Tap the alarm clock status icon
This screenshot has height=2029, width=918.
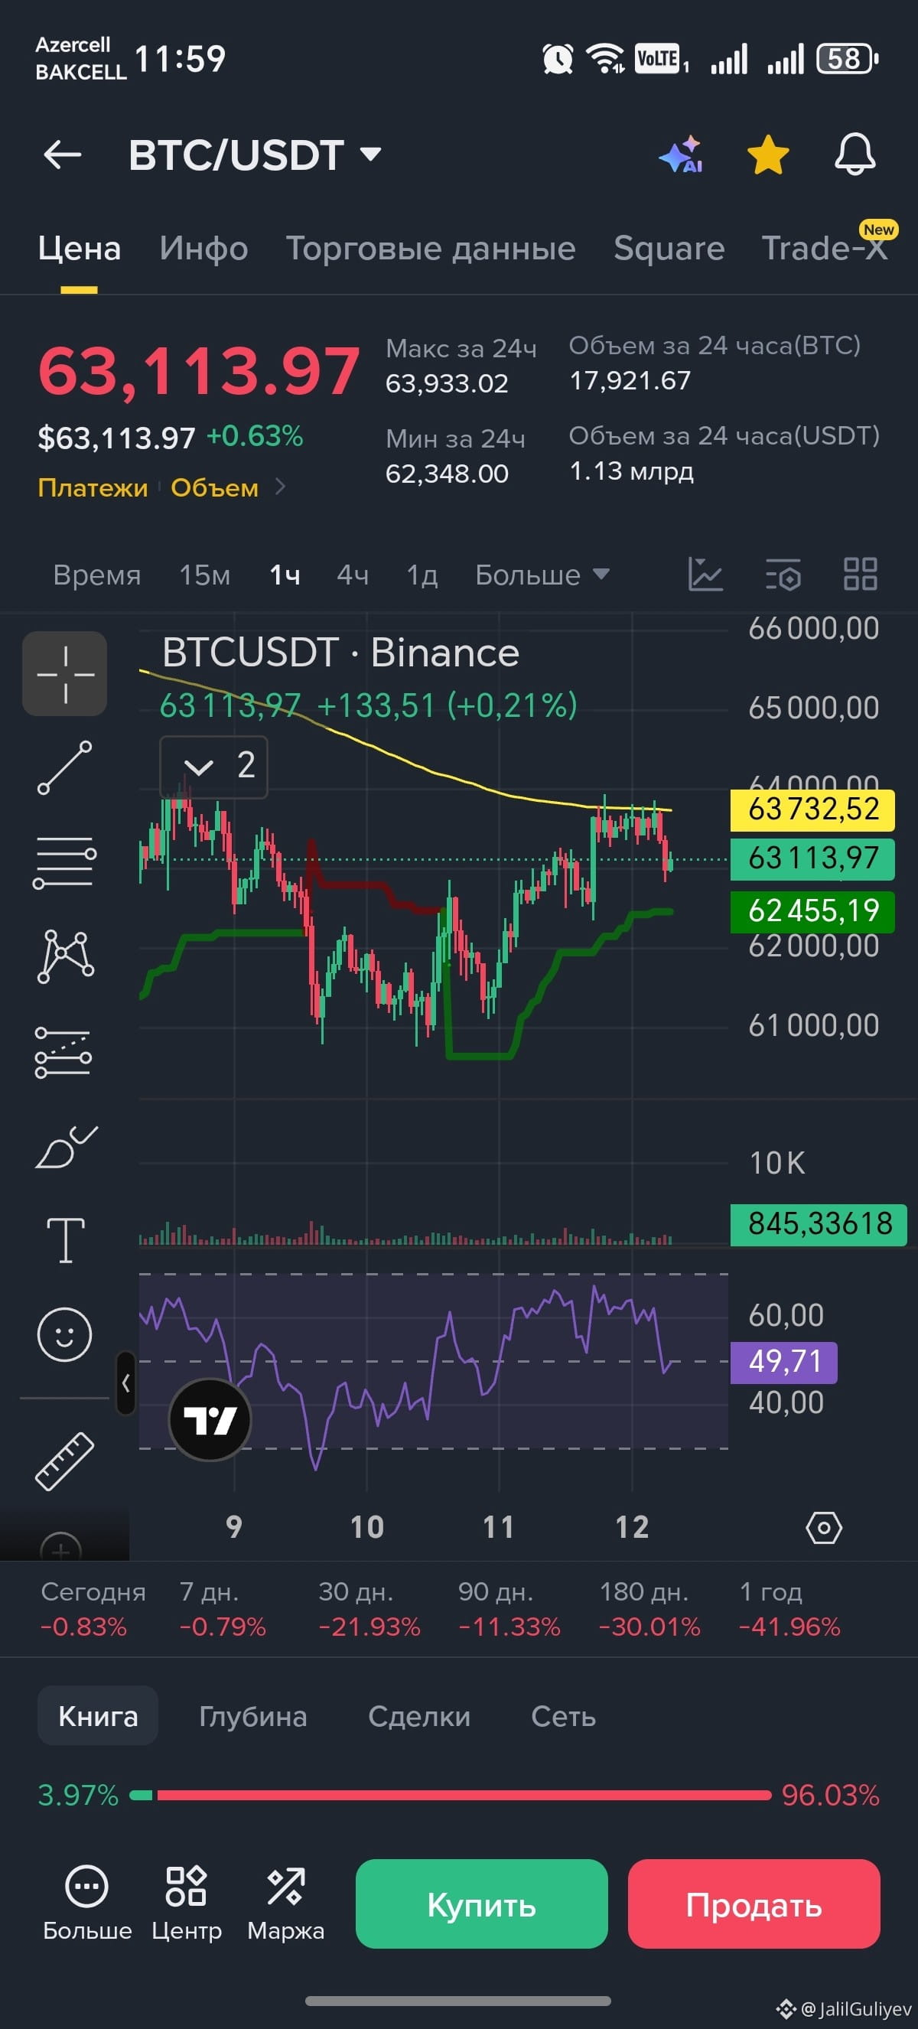point(558,59)
